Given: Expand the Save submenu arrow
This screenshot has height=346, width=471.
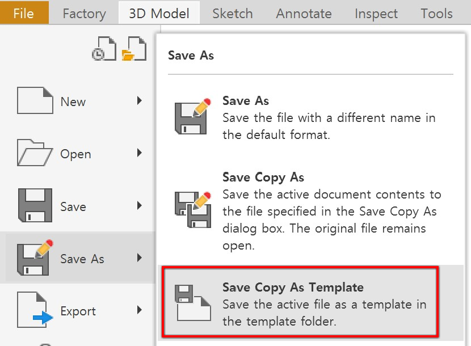Looking at the screenshot, I should point(139,206).
